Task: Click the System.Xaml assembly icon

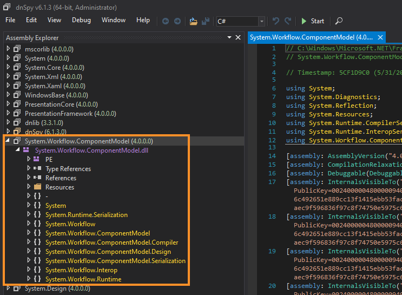Action: (17, 86)
